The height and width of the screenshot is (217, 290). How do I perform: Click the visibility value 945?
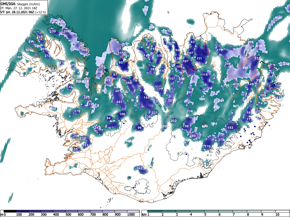(236, 106)
